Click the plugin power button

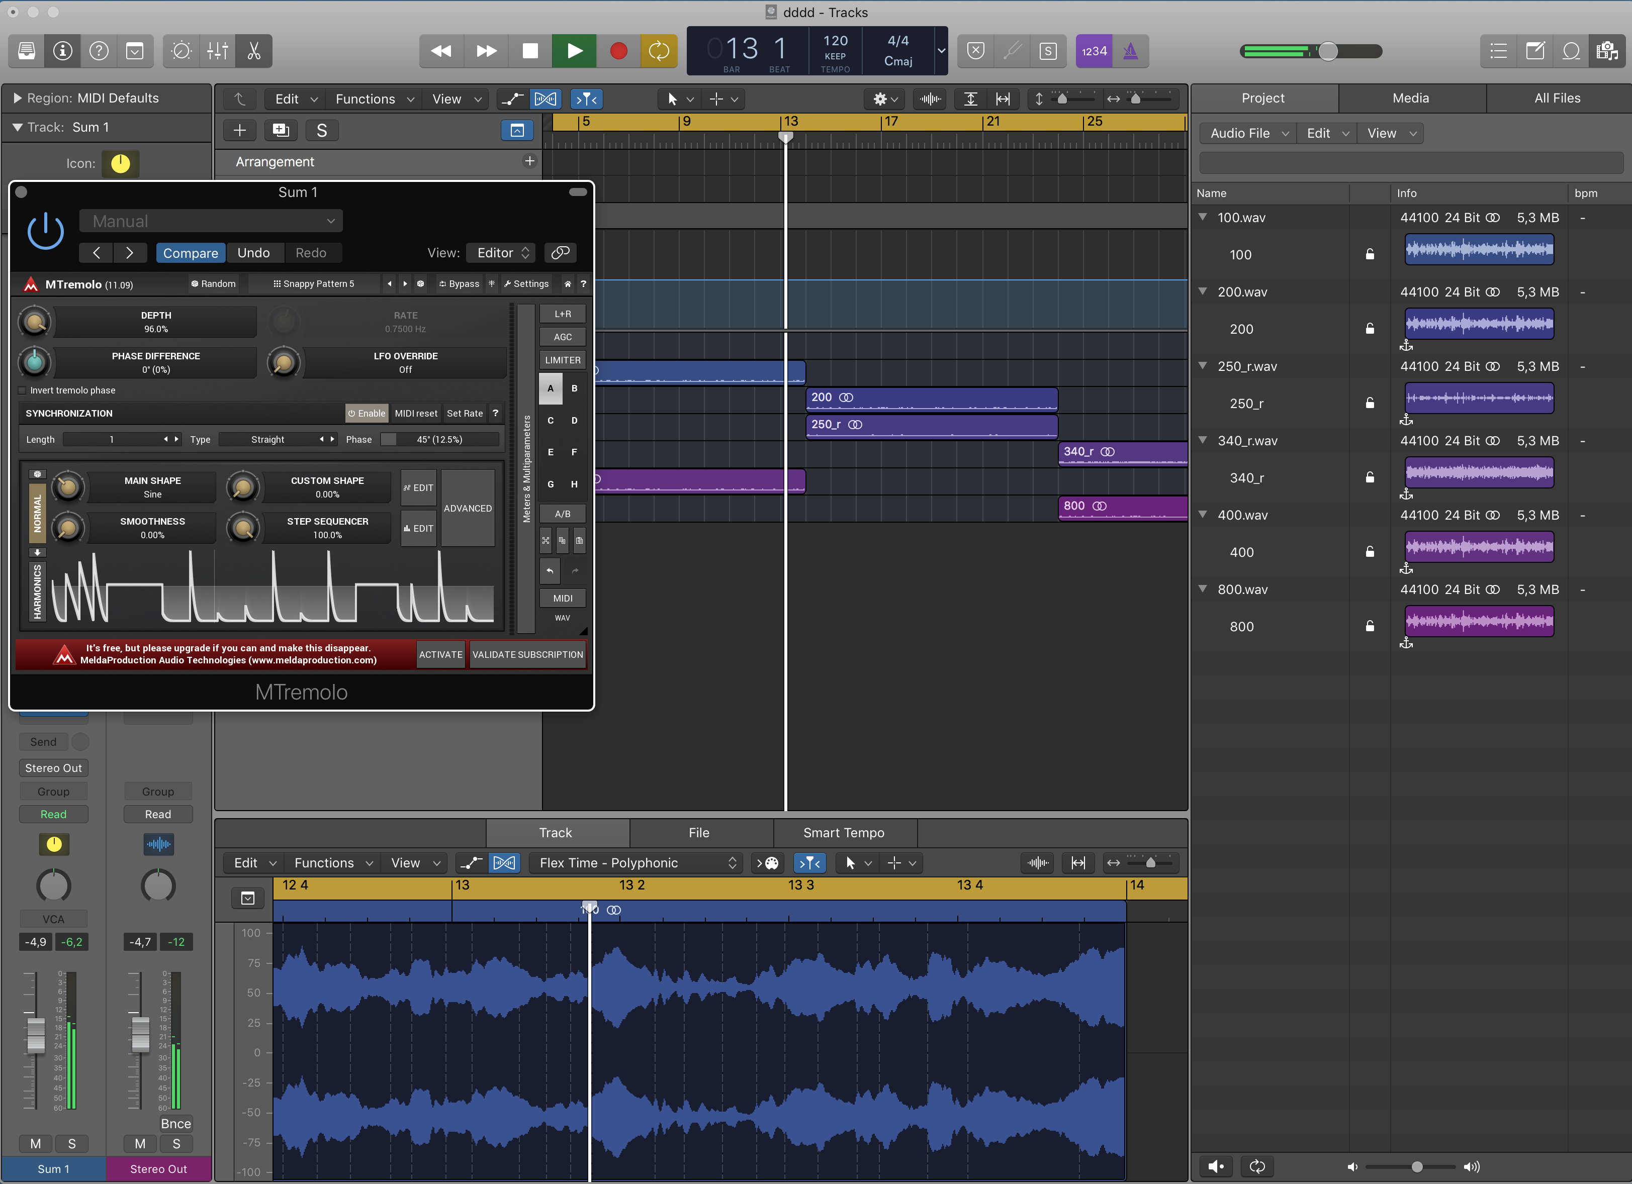45,232
